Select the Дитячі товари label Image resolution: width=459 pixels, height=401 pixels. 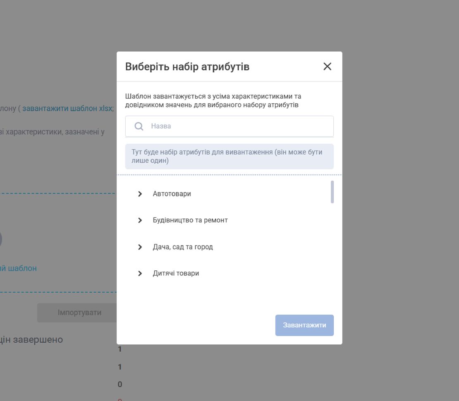tap(176, 273)
